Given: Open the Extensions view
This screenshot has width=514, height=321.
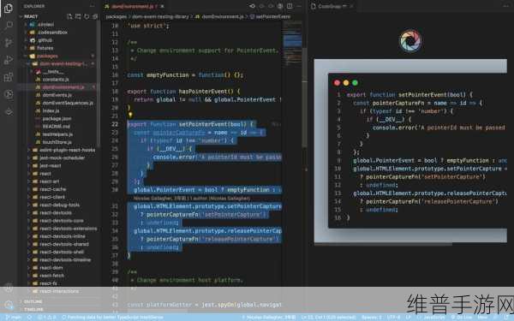Looking at the screenshot, I should coord(9,77).
